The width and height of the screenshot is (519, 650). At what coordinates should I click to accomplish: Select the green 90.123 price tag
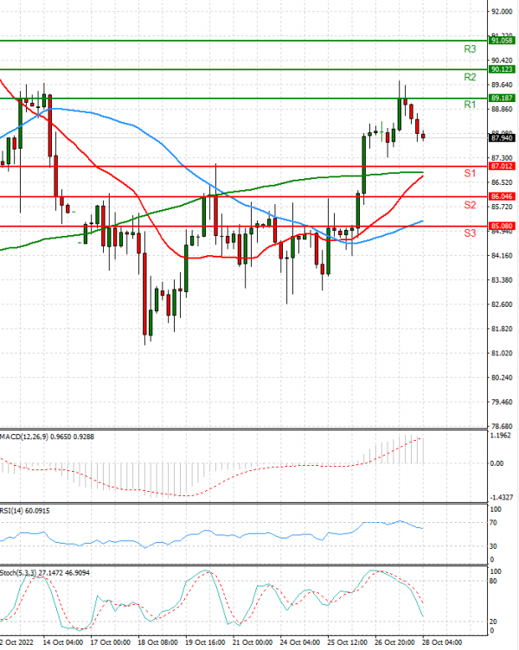(x=502, y=69)
